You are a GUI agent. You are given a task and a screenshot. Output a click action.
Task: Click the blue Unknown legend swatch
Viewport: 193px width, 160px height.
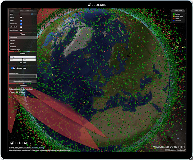coord(174,21)
